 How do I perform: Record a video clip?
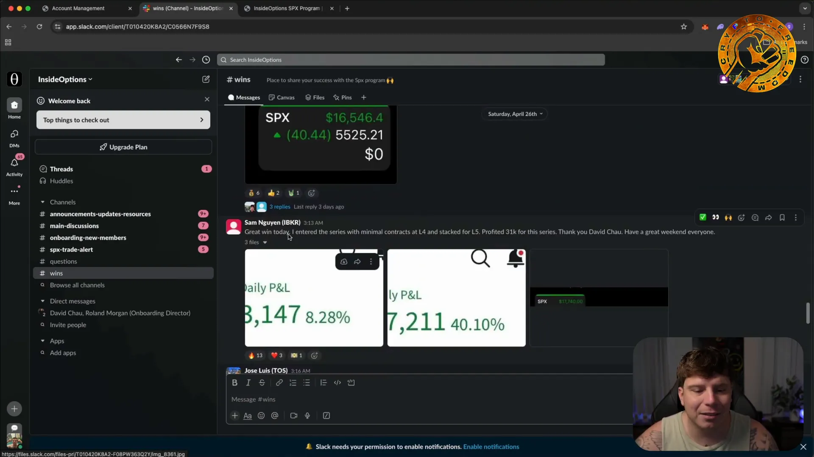[x=294, y=416]
